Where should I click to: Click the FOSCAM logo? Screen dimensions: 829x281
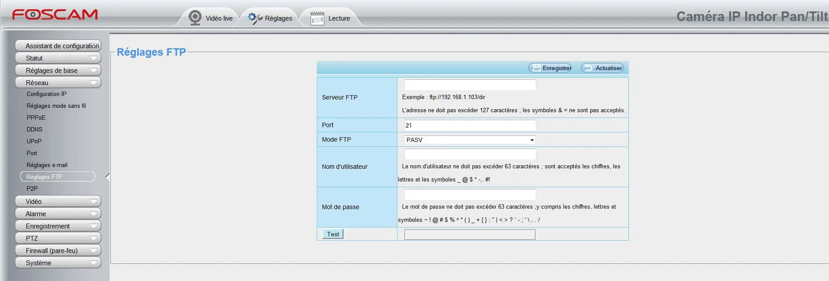pos(55,15)
